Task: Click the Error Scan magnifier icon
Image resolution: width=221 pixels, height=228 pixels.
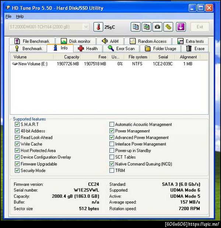Action: point(111,48)
